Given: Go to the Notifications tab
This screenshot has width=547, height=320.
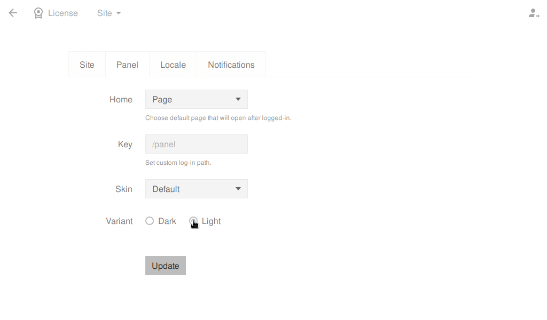Looking at the screenshot, I should point(231,65).
